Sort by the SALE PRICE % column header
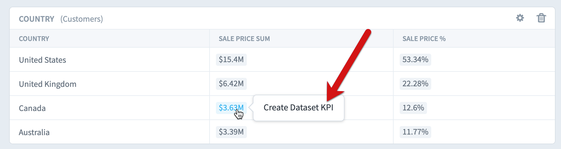Screen dimensions: 561x149 [x=424, y=39]
